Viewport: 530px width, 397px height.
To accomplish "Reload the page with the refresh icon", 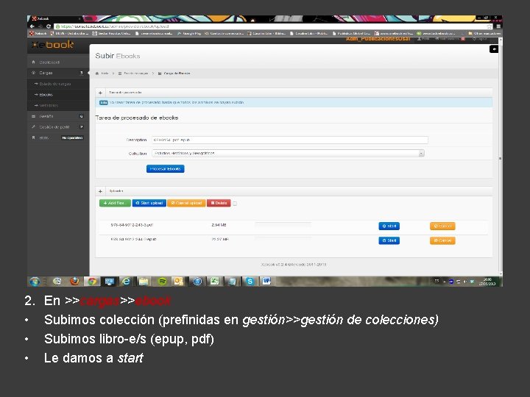I will [x=49, y=26].
